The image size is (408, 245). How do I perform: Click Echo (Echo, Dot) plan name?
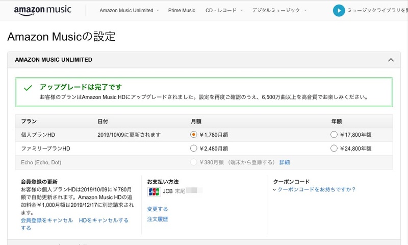coord(41,162)
